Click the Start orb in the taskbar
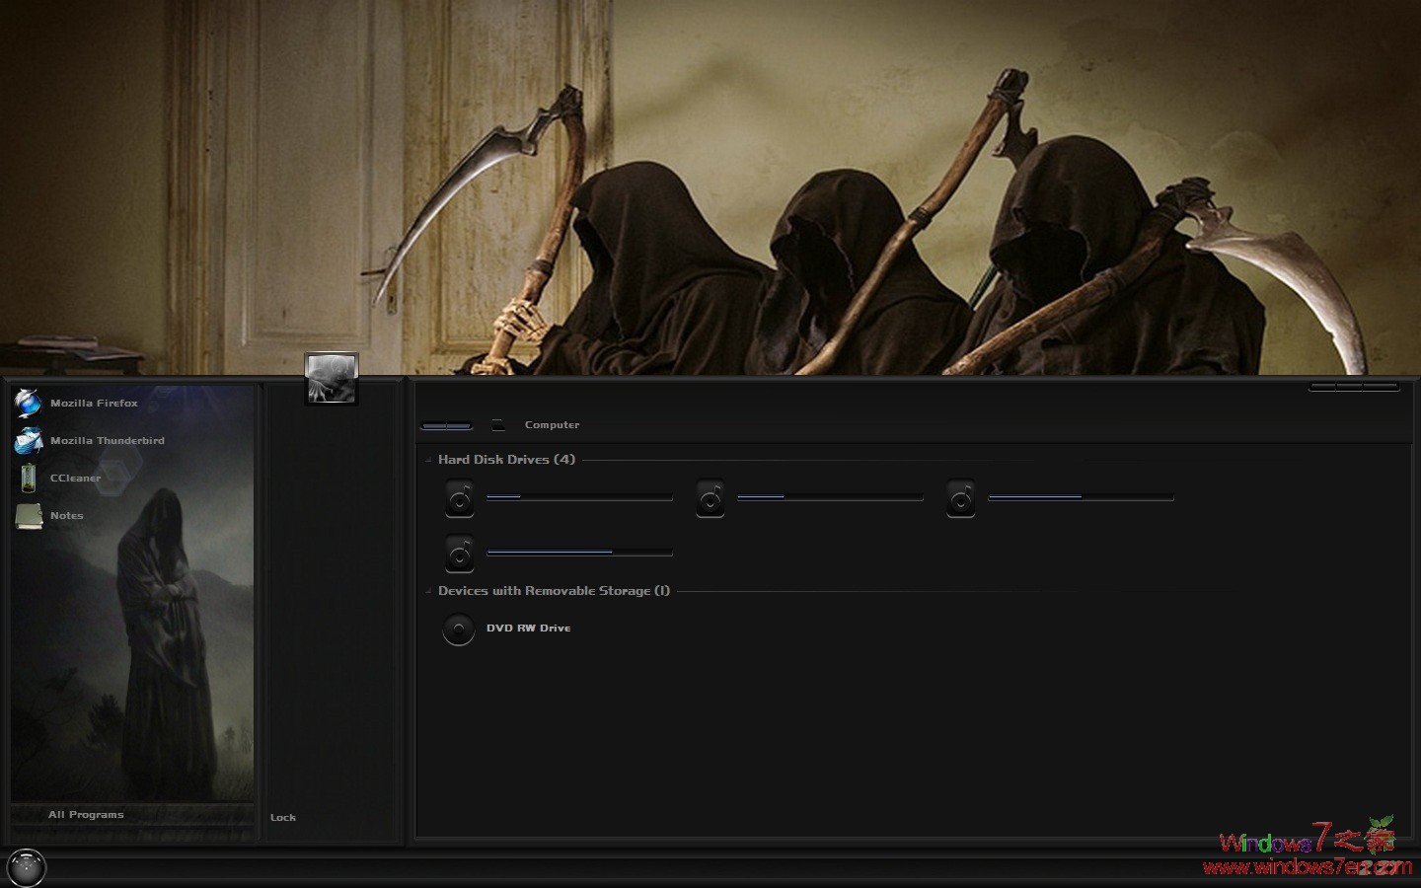This screenshot has width=1421, height=888. click(x=25, y=867)
